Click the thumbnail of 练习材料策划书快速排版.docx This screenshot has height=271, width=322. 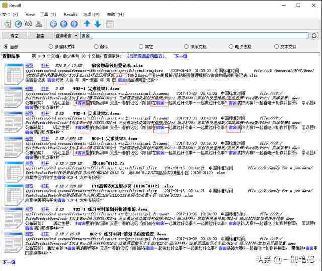14,218
